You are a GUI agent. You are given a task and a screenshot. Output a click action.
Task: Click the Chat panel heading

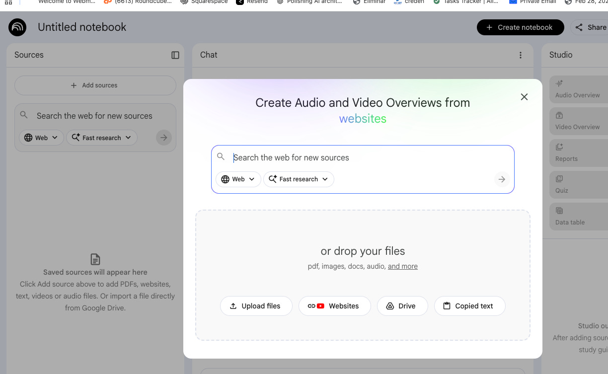pos(209,55)
